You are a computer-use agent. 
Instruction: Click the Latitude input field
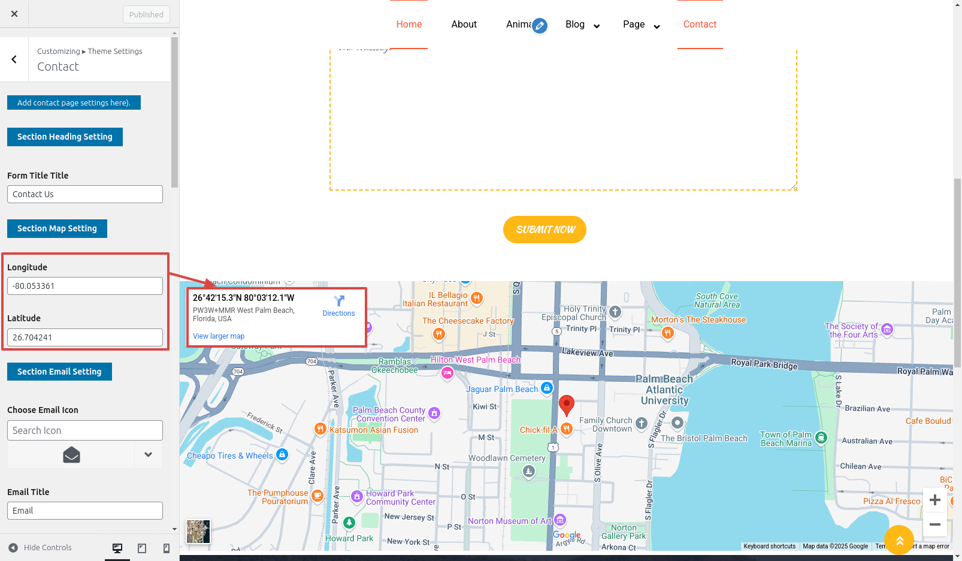85,337
